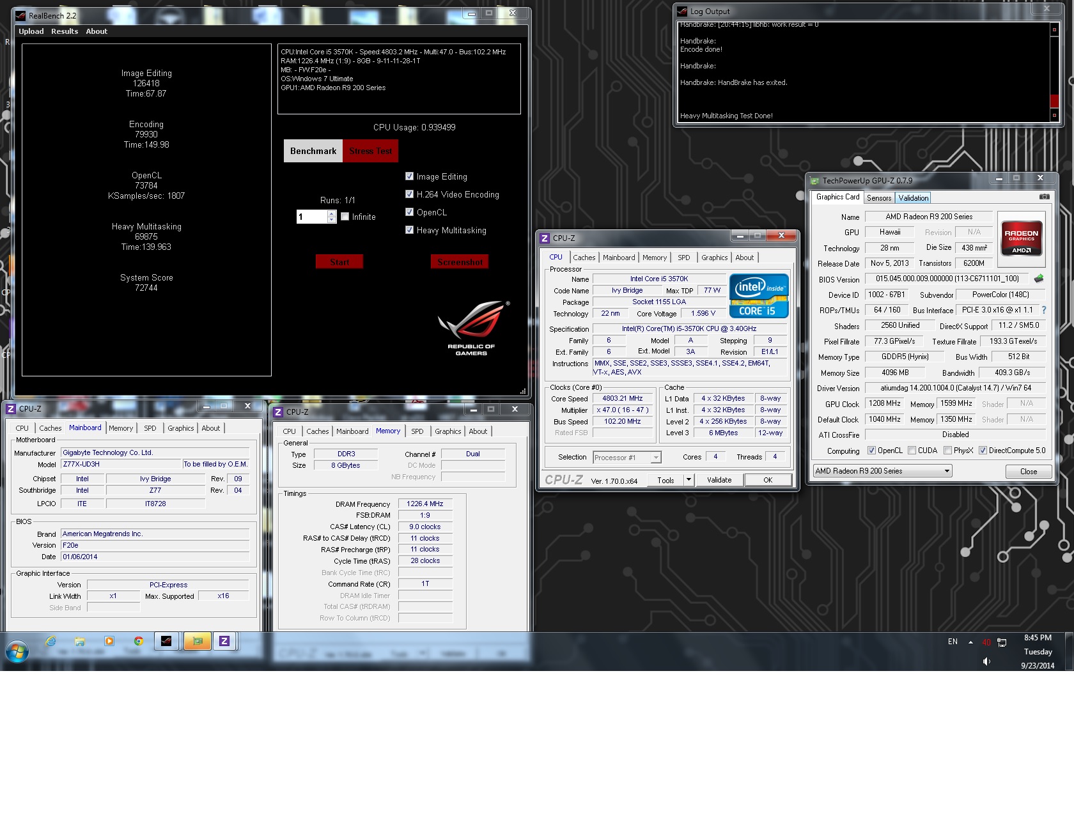This screenshot has width=1074, height=818.
Task: Click the Tools button in CPU-Z
Action: [x=665, y=480]
